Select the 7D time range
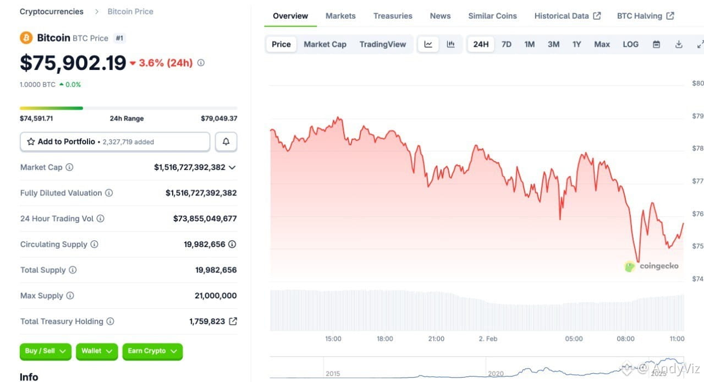The image size is (704, 382). pos(507,44)
